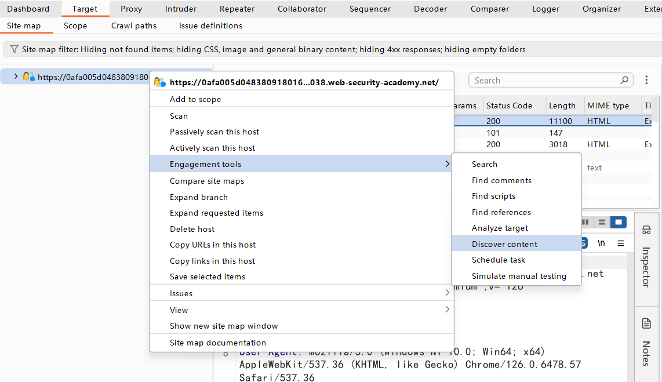Open the Scope sub-tab

pos(75,26)
